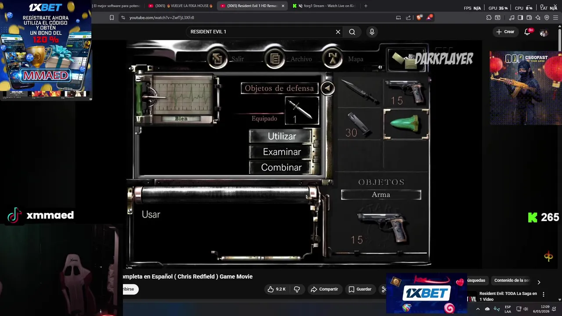Open a new browser tab with plus
The image size is (562, 316).
tap(366, 6)
